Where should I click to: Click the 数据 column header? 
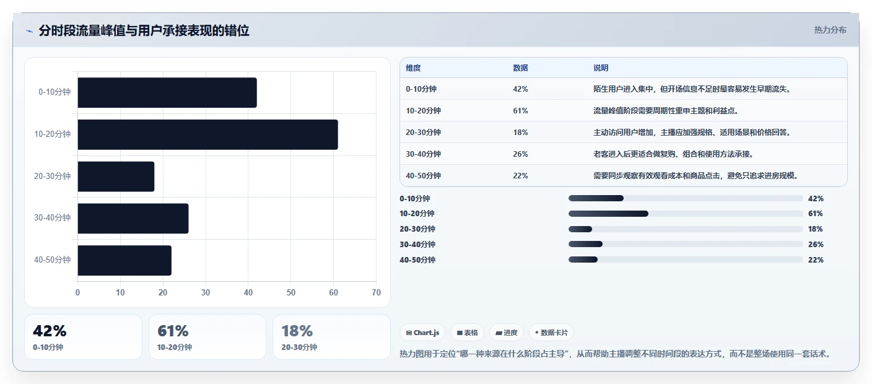coord(520,68)
